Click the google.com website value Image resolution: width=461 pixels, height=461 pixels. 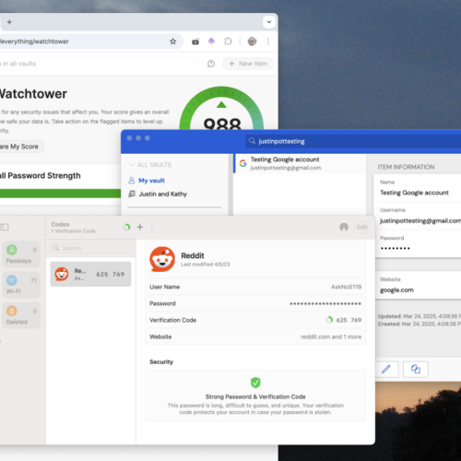pyautogui.click(x=396, y=290)
